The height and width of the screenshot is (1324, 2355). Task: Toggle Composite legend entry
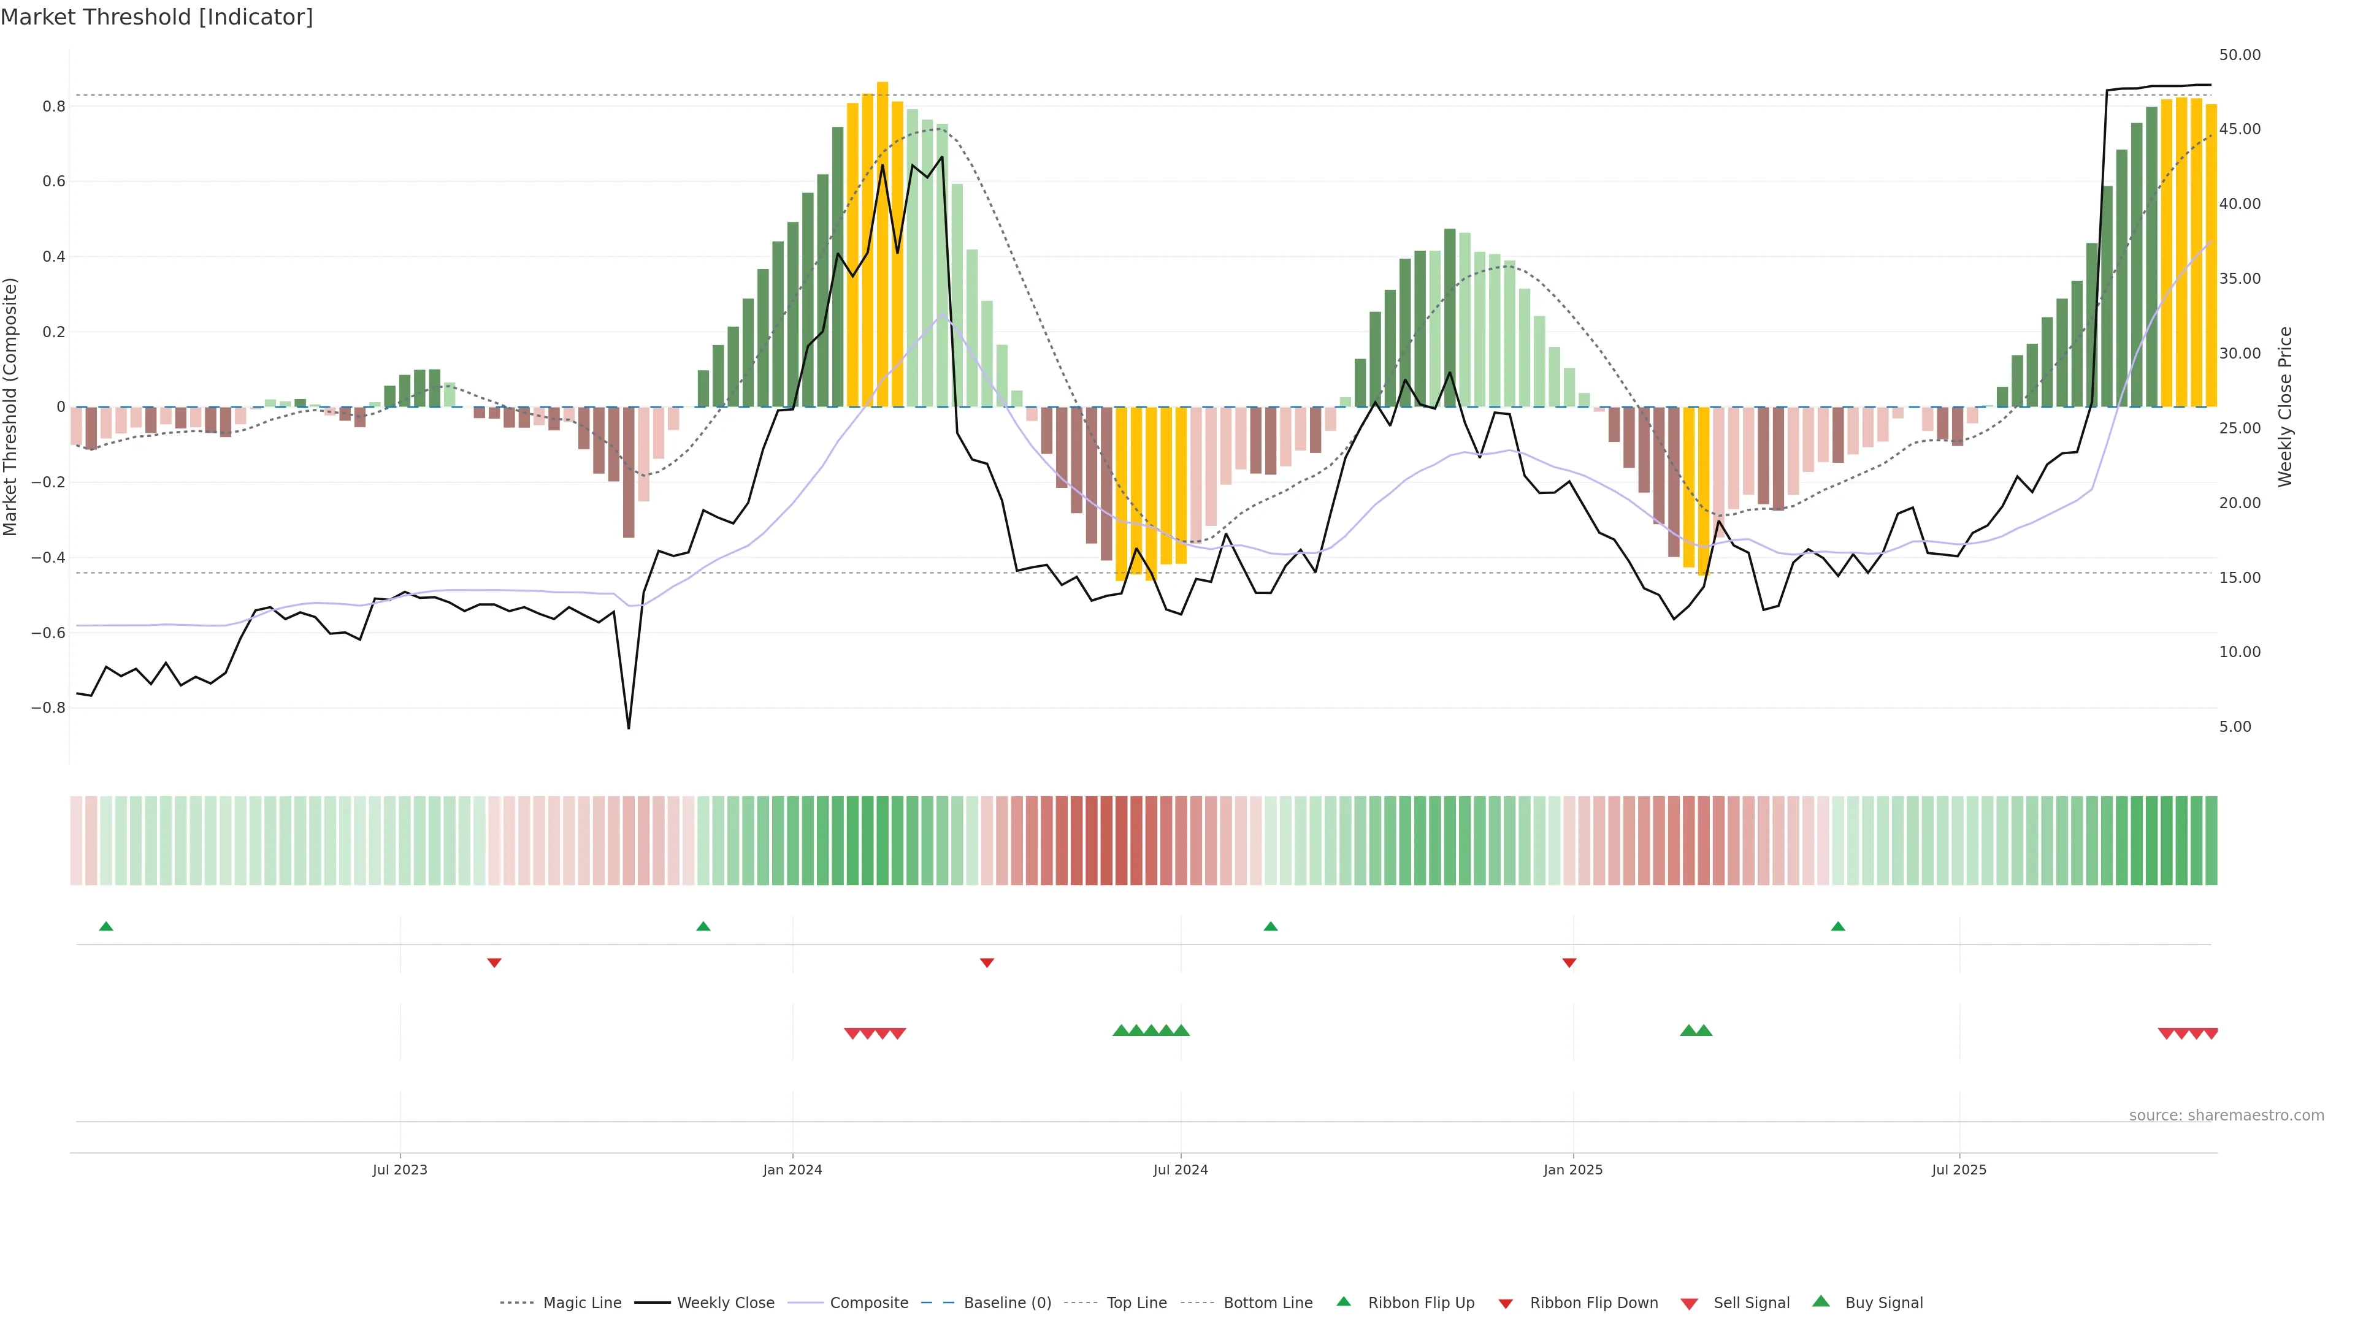(868, 1303)
